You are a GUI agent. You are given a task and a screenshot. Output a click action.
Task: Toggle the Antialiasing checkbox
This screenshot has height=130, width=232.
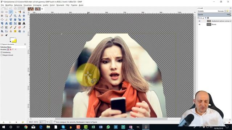[x=1, y=52]
